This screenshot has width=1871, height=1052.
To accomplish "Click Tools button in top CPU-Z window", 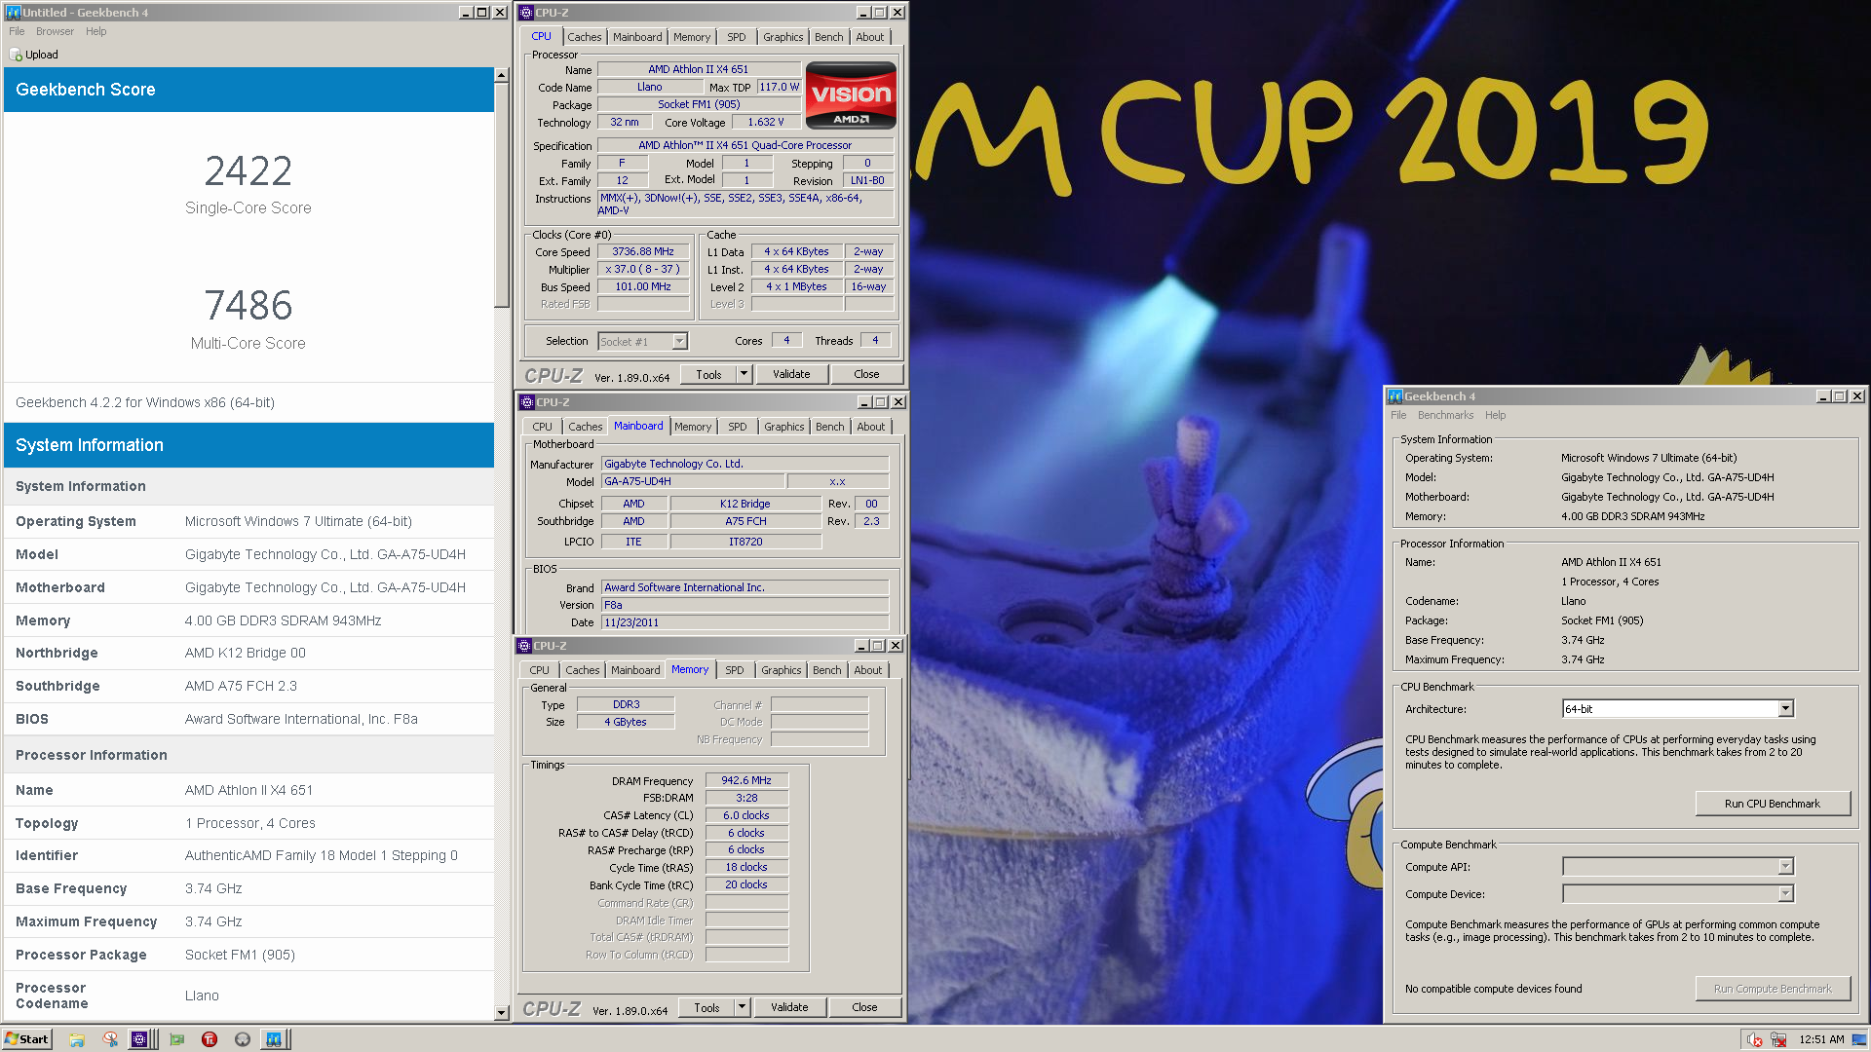I will [708, 374].
